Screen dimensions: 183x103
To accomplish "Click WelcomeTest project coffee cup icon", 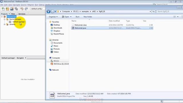I will [x=5, y=17].
